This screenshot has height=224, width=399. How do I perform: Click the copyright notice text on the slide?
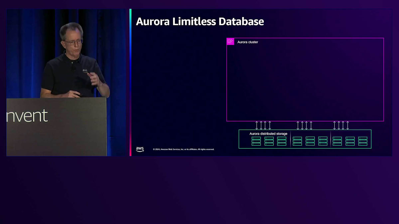(x=184, y=149)
